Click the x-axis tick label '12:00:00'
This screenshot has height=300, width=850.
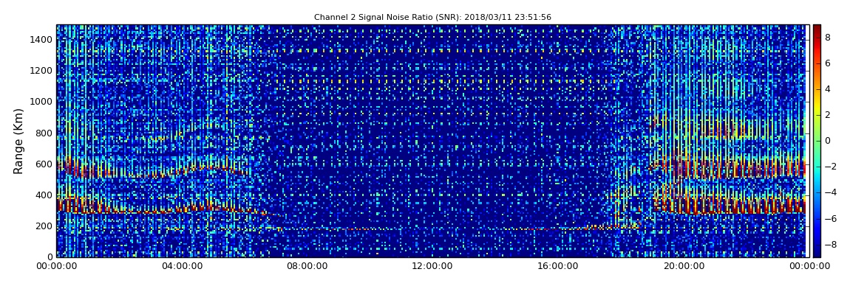[432, 266]
